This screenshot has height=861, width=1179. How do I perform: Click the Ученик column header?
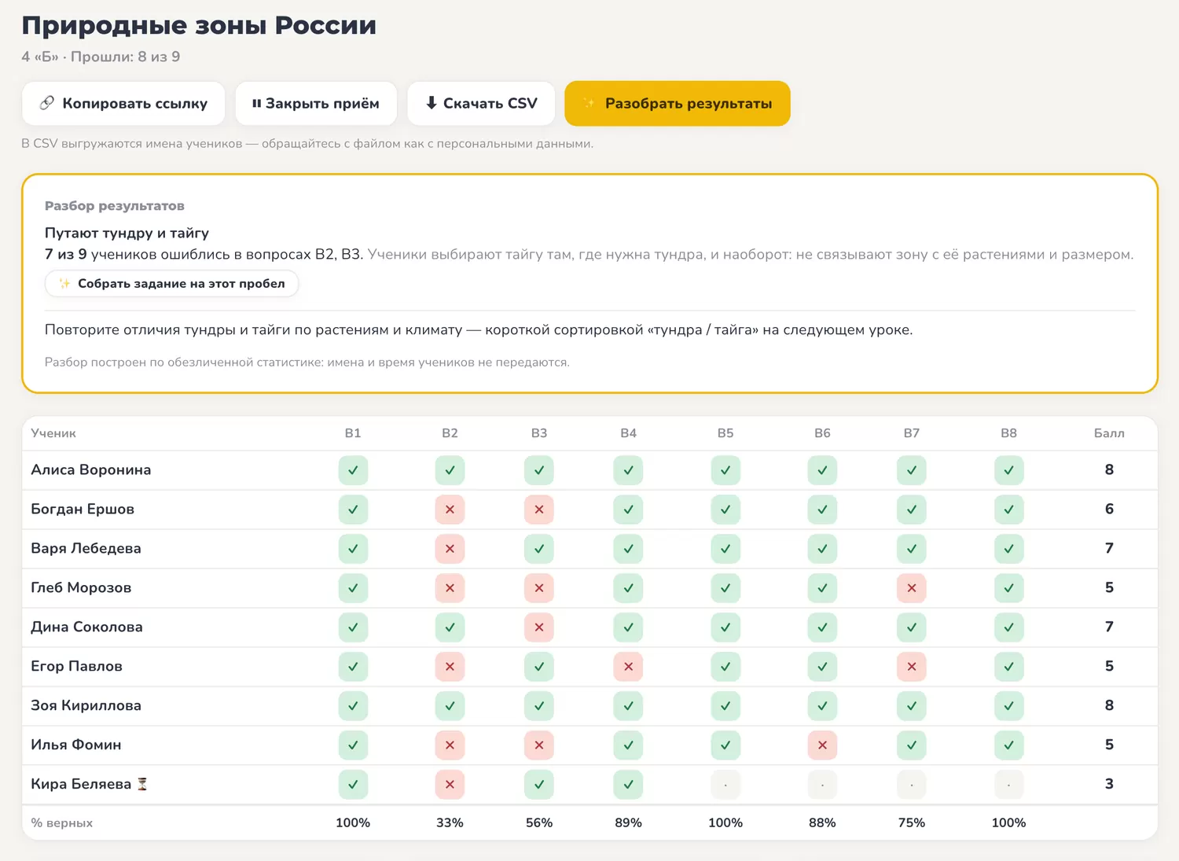coord(53,433)
